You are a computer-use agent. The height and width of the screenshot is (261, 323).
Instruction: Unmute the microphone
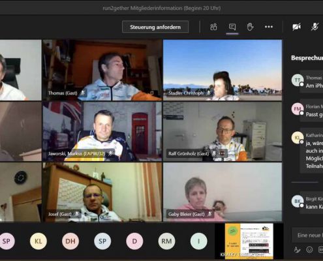tap(315, 27)
